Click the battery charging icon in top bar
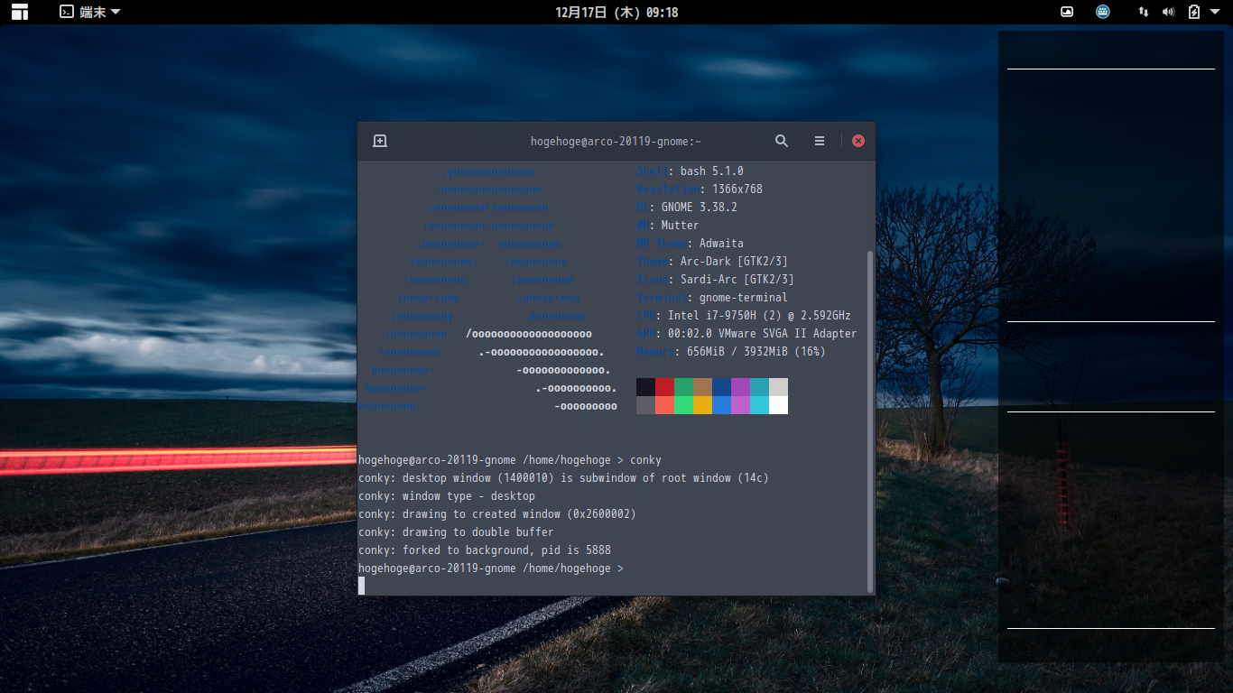Viewport: 1233px width, 693px height. [1194, 12]
